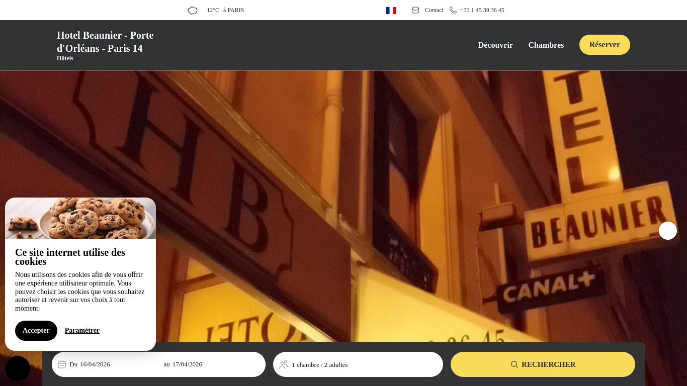Screen dimensions: 687x386
Task: Select the check-out date 17/04/2026
Action: click(187, 364)
